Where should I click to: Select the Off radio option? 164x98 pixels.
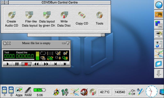pyautogui.click(x=132, y=94)
